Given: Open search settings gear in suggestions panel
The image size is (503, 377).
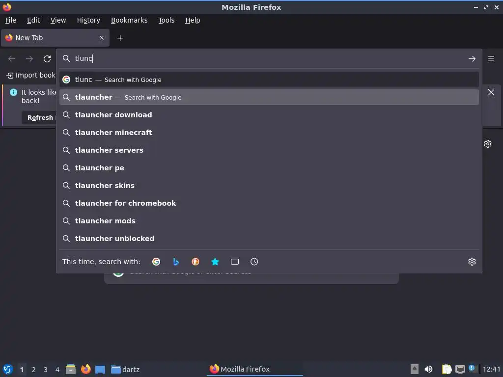Looking at the screenshot, I should (x=472, y=262).
